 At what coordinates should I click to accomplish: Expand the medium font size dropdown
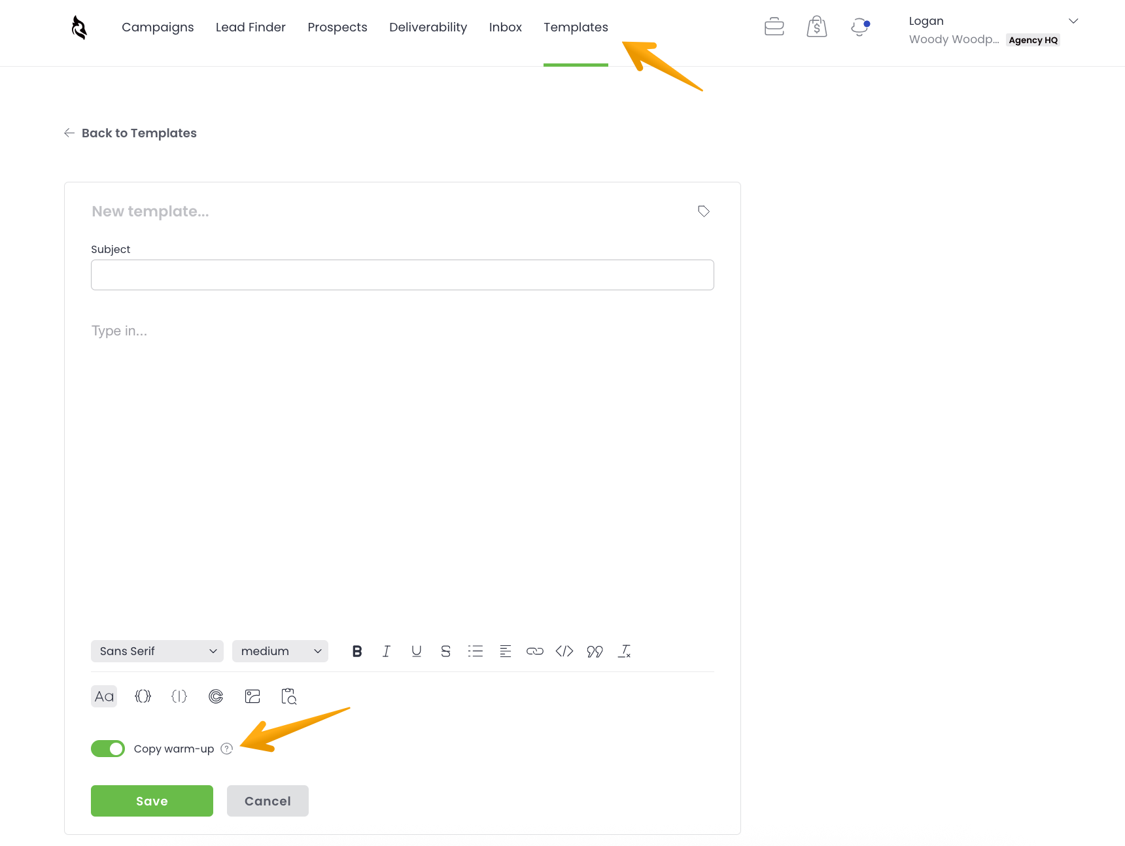coord(280,651)
